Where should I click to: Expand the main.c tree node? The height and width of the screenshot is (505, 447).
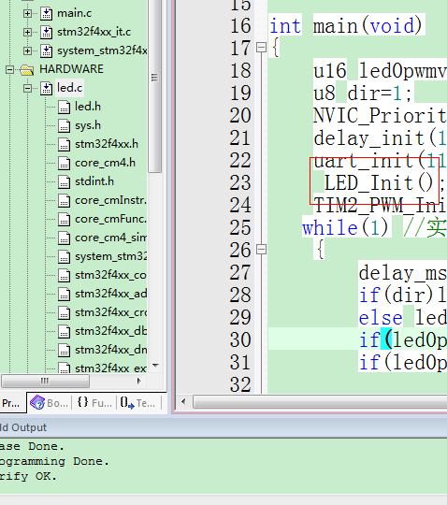(27, 13)
